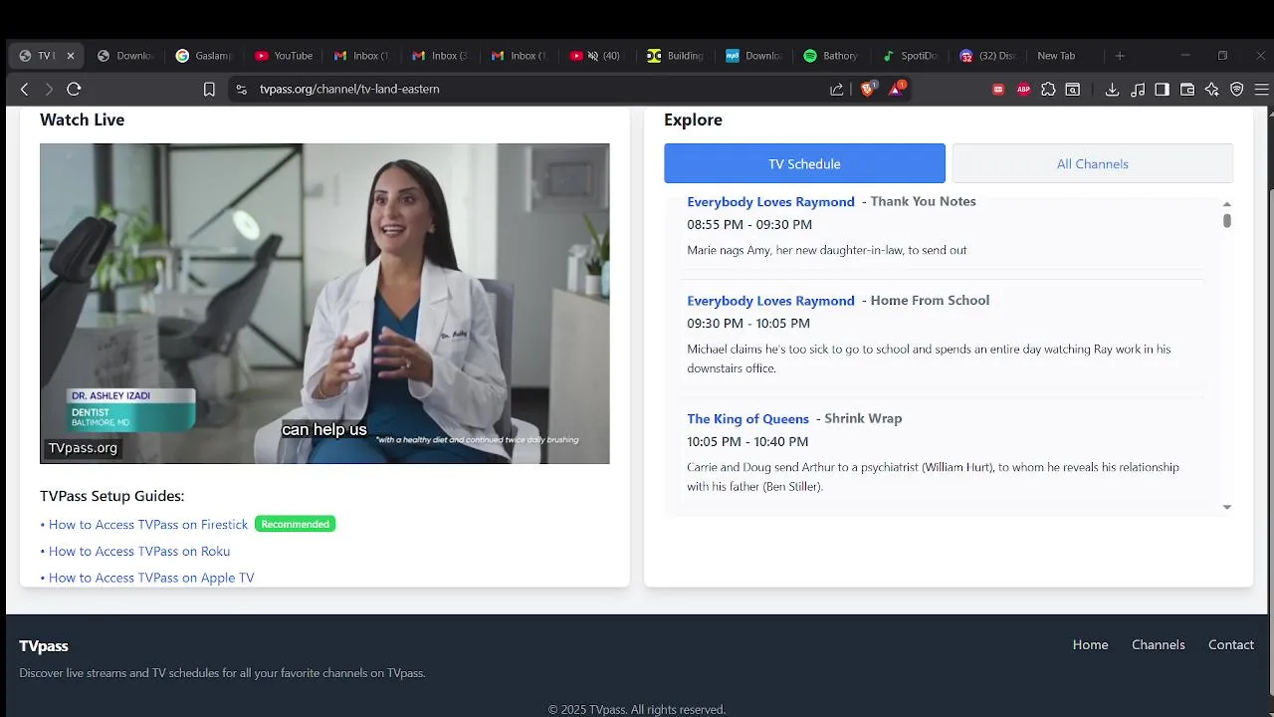Viewport: 1274px width, 717px height.
Task: Open the Brave Wallet icon
Action: point(1187,89)
